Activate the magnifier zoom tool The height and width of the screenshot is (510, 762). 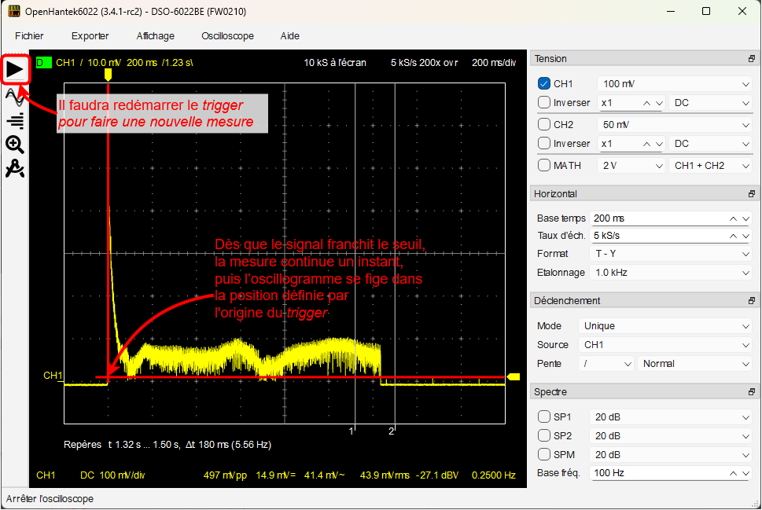coord(15,145)
